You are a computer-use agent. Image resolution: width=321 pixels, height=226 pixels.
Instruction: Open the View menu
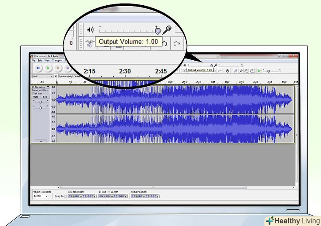pos(47,60)
